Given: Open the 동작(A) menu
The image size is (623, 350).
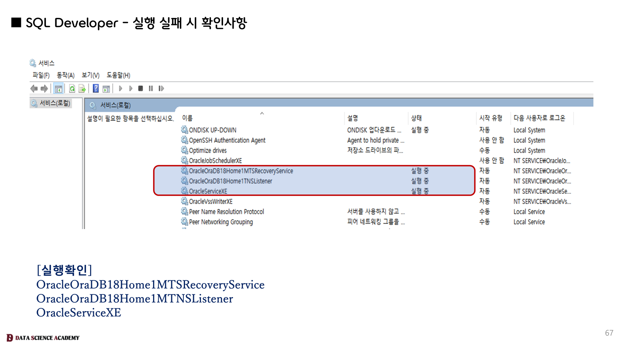Looking at the screenshot, I should (x=65, y=75).
